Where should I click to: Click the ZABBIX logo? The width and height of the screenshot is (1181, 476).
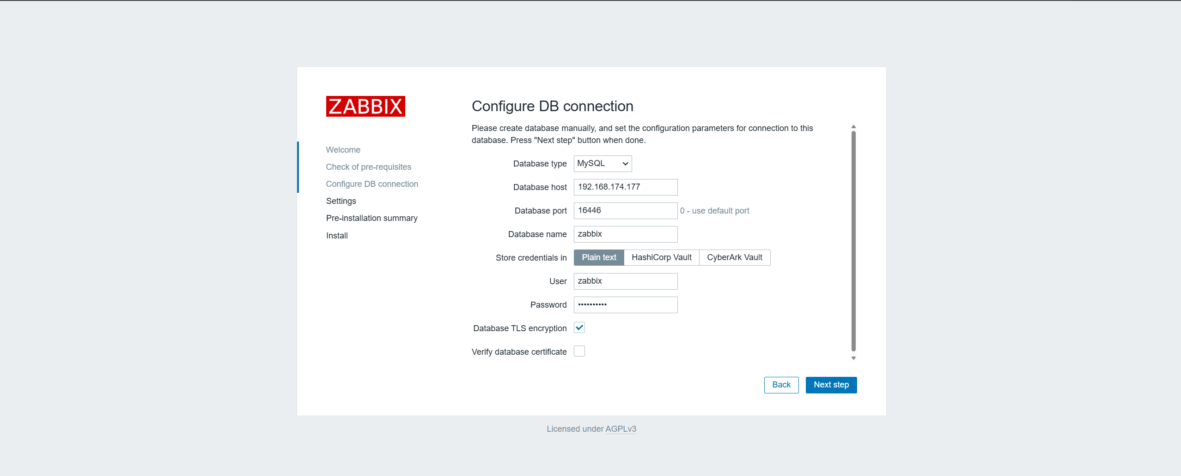(365, 107)
